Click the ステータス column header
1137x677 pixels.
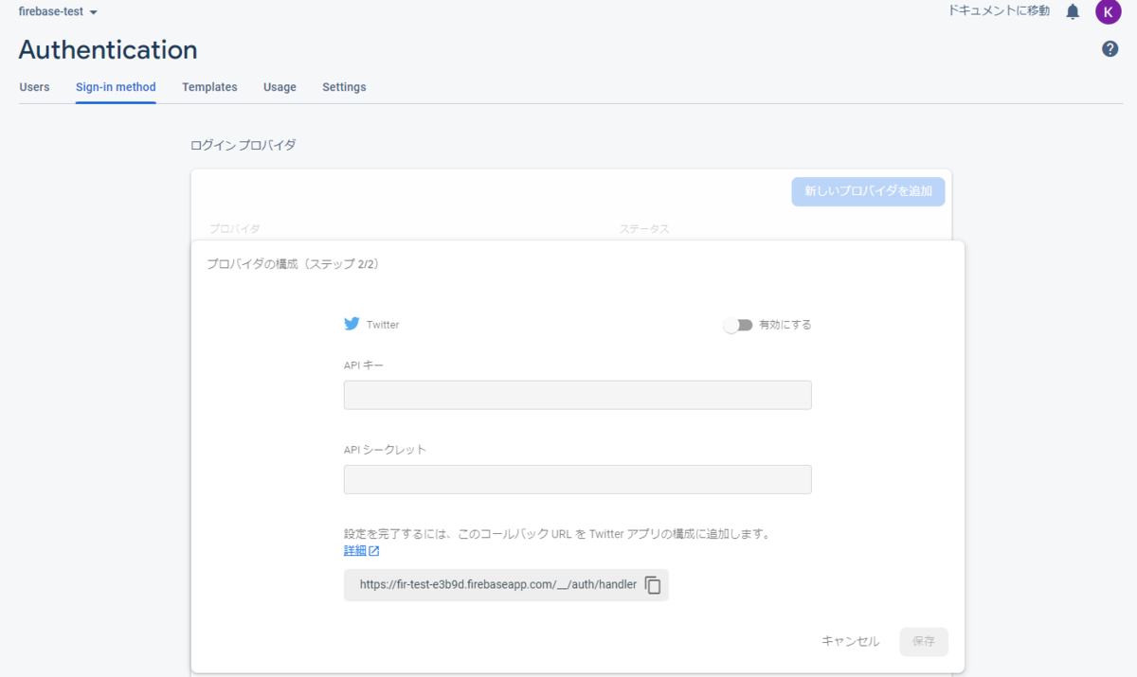coord(644,229)
